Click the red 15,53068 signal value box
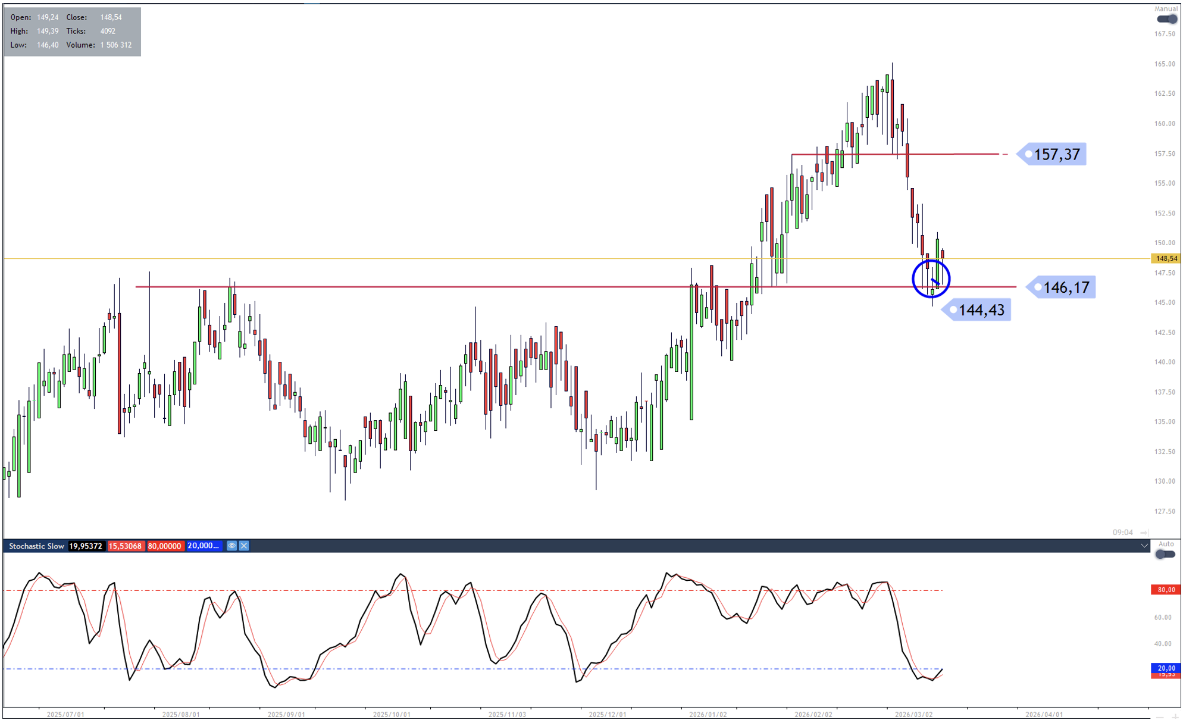 click(126, 546)
